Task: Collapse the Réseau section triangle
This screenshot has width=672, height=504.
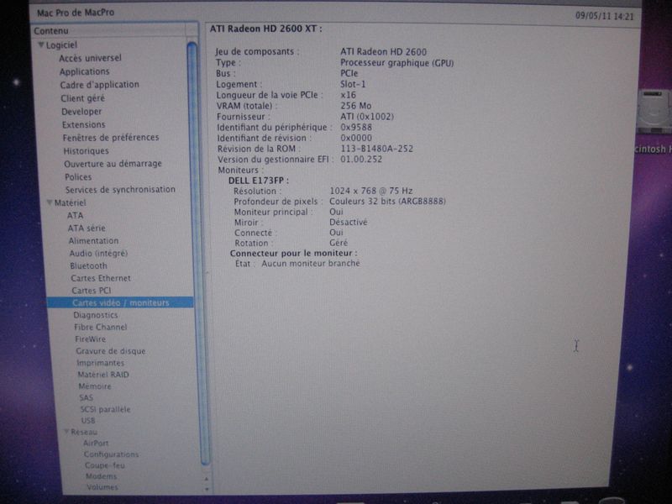Action: coord(66,431)
